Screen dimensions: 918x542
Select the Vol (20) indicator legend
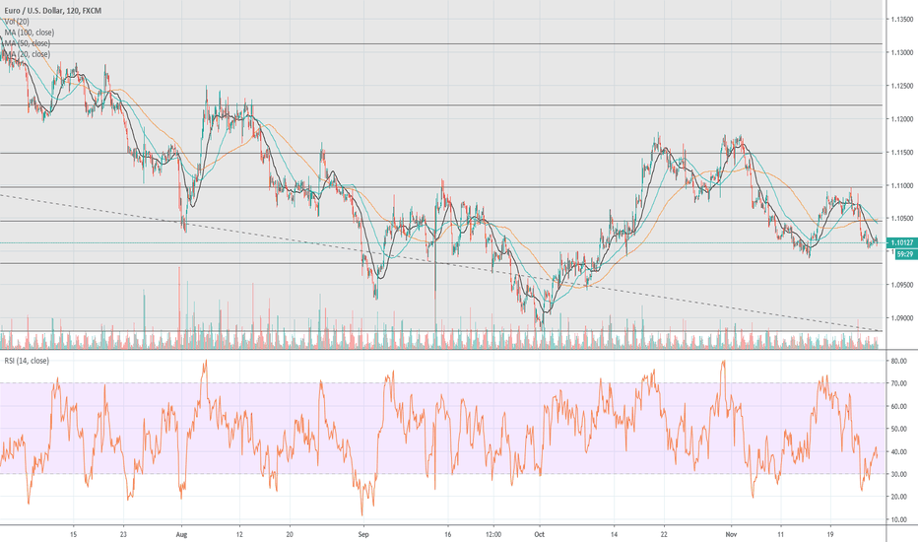click(17, 21)
